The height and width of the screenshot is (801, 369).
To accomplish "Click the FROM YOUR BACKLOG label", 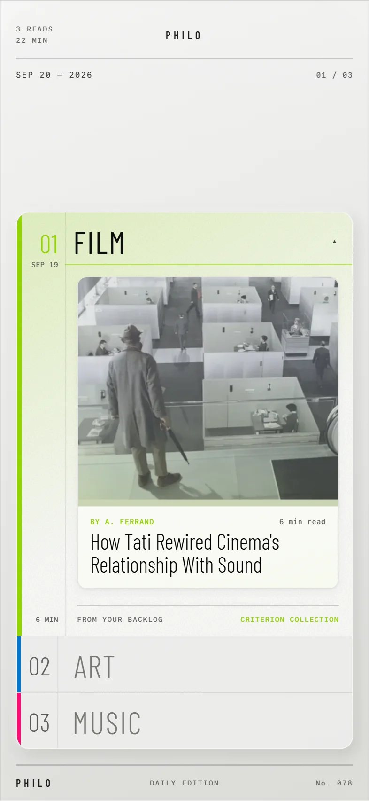I will point(120,620).
